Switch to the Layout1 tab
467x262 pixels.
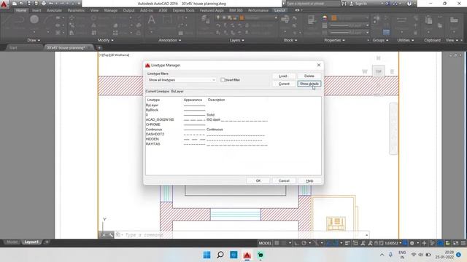point(31,242)
